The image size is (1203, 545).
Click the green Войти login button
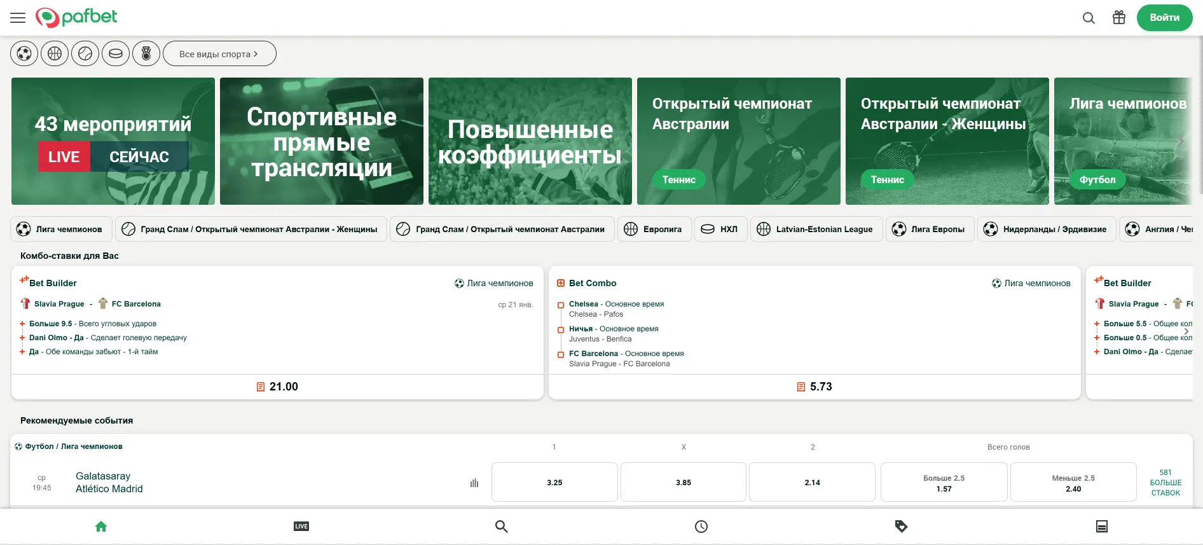1164,18
